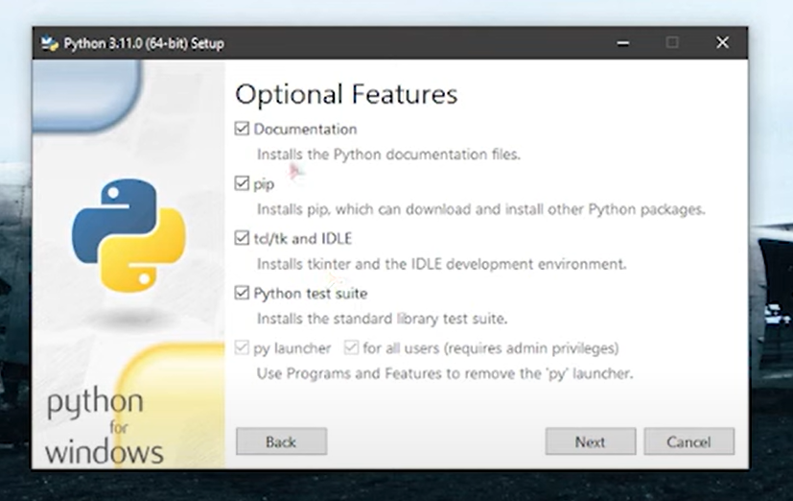Disable the Python test suite checkbox

(242, 293)
